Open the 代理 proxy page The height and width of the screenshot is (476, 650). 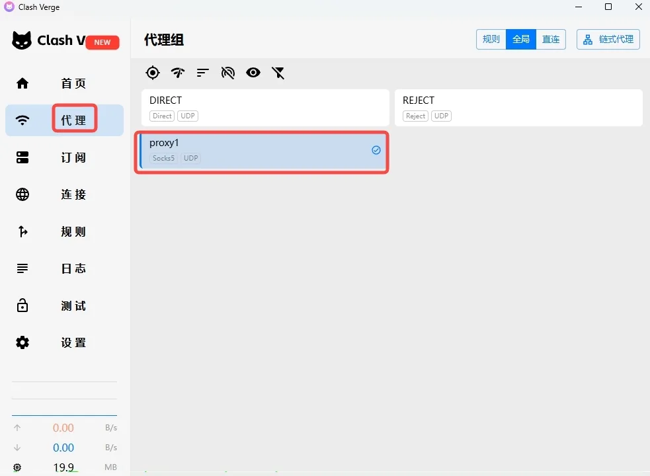65,120
